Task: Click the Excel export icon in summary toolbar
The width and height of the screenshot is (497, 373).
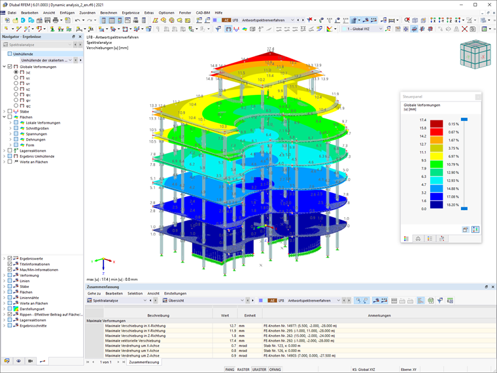Action: (x=431, y=300)
